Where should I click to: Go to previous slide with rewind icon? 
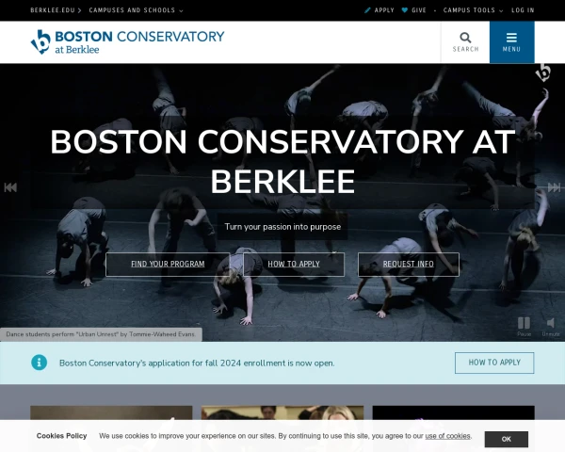click(10, 187)
